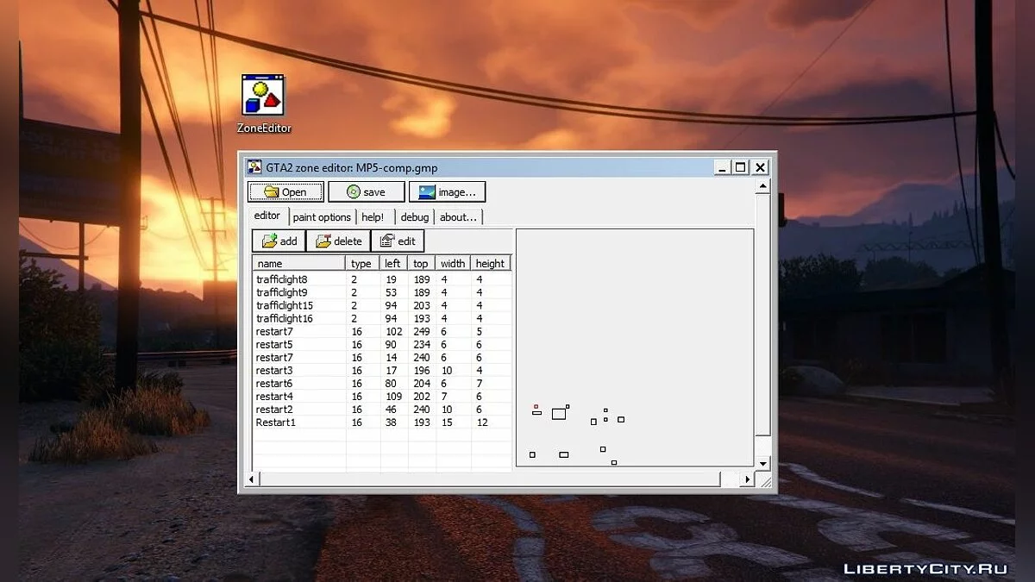Maximize the GTA2 zone editor window

coord(740,167)
